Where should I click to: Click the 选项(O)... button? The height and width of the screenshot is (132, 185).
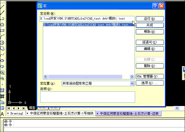tap(149, 83)
